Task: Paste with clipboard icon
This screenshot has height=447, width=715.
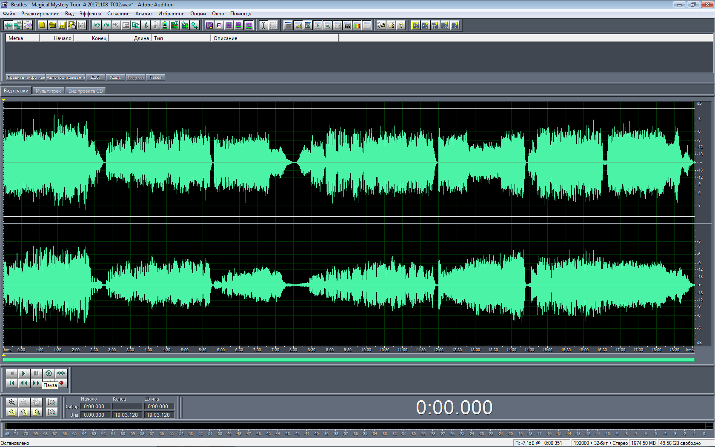Action: coord(155,25)
